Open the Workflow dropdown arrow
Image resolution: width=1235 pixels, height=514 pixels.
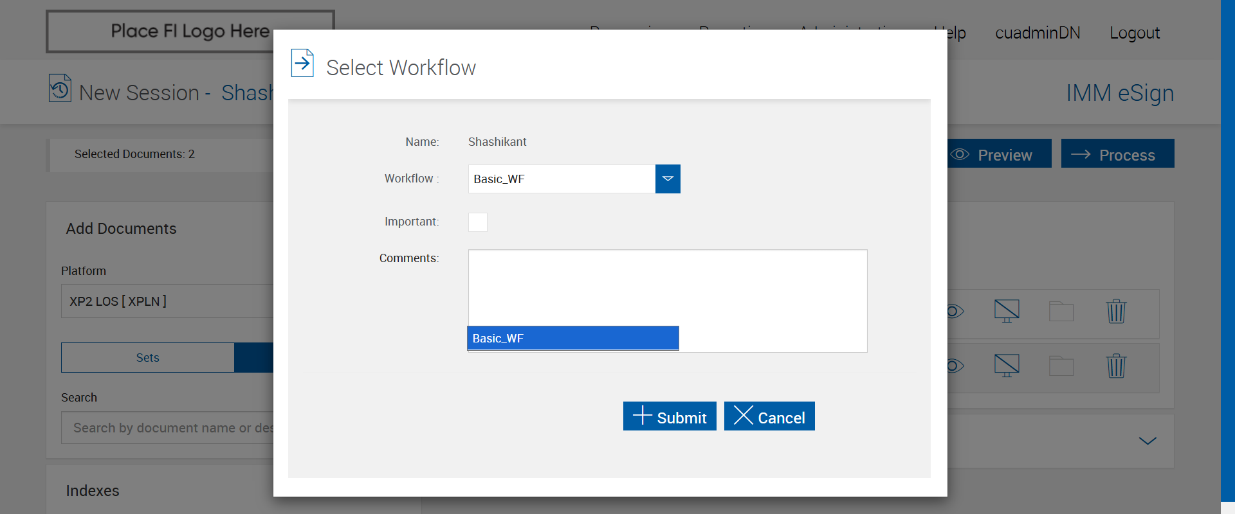(668, 179)
